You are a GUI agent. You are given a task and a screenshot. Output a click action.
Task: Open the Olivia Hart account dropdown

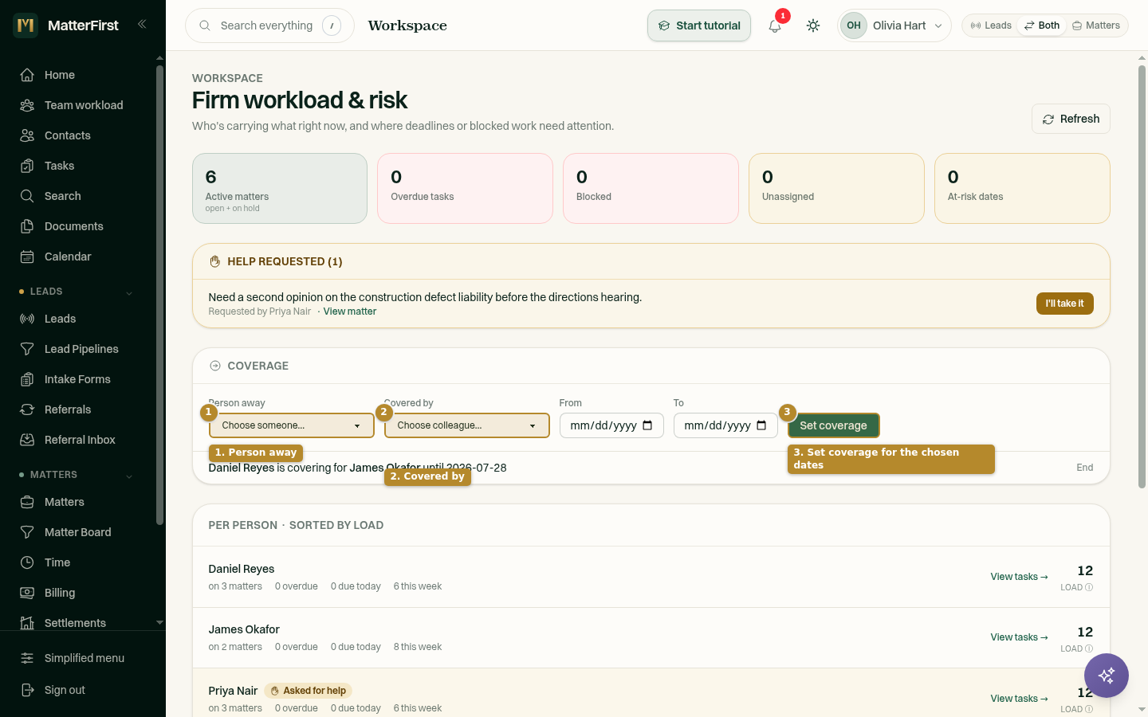point(894,25)
